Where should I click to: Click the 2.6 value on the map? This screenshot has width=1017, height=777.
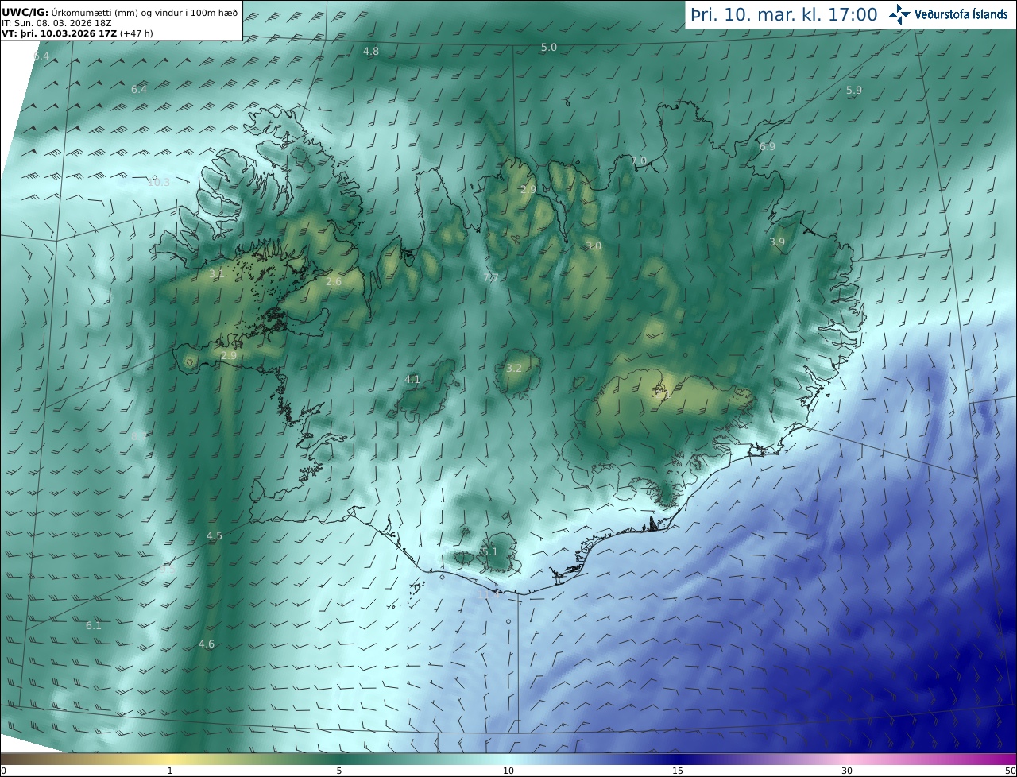(x=334, y=281)
